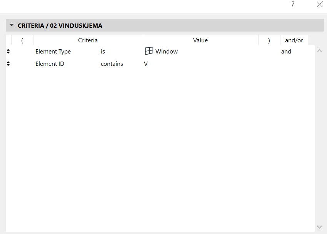The height and width of the screenshot is (234, 327).
Task: Click the and/or column header
Action: point(294,40)
